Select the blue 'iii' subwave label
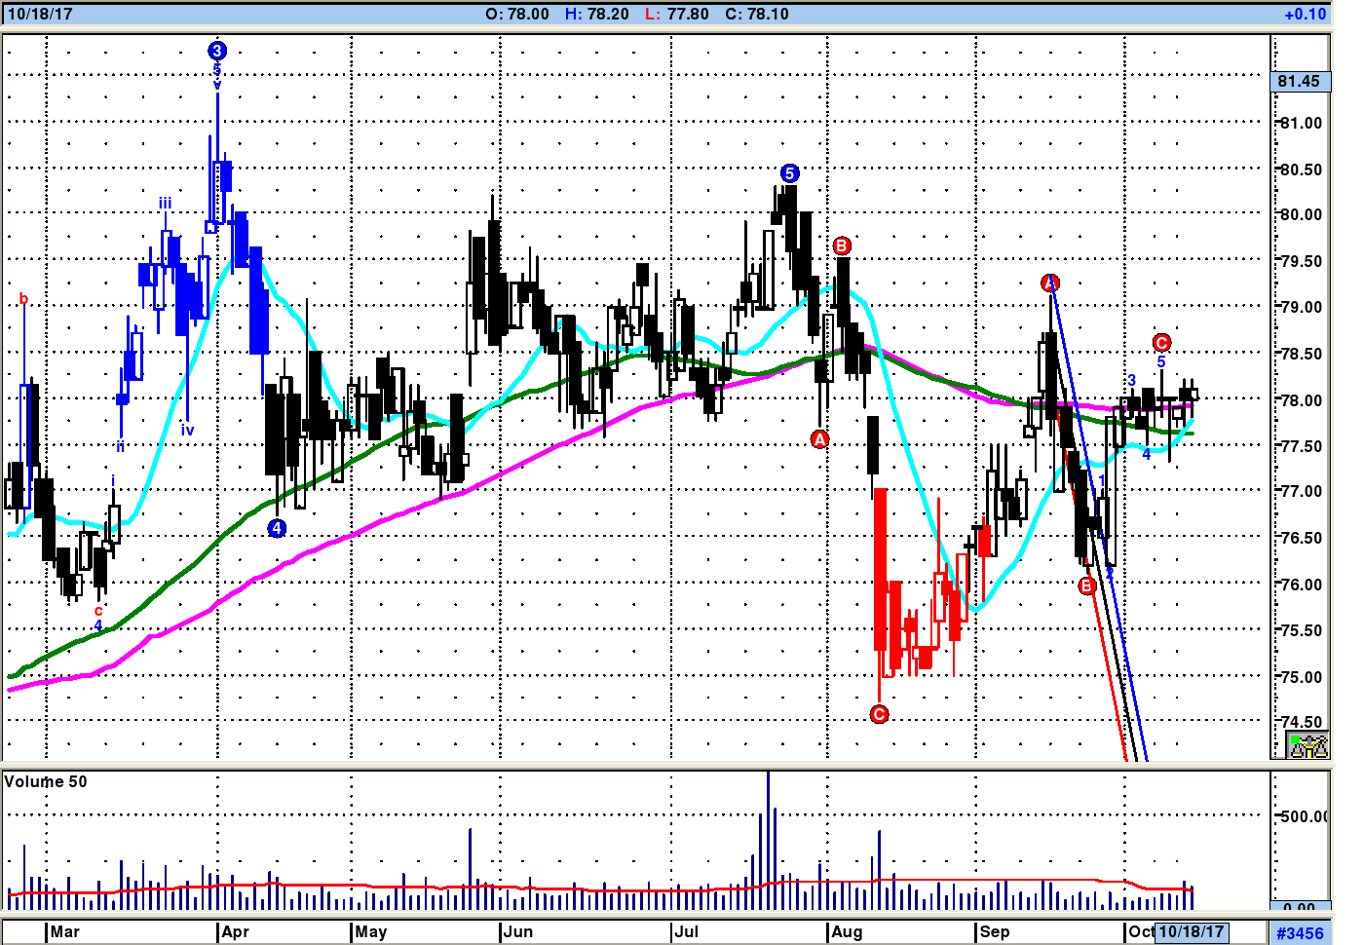 click(x=166, y=204)
